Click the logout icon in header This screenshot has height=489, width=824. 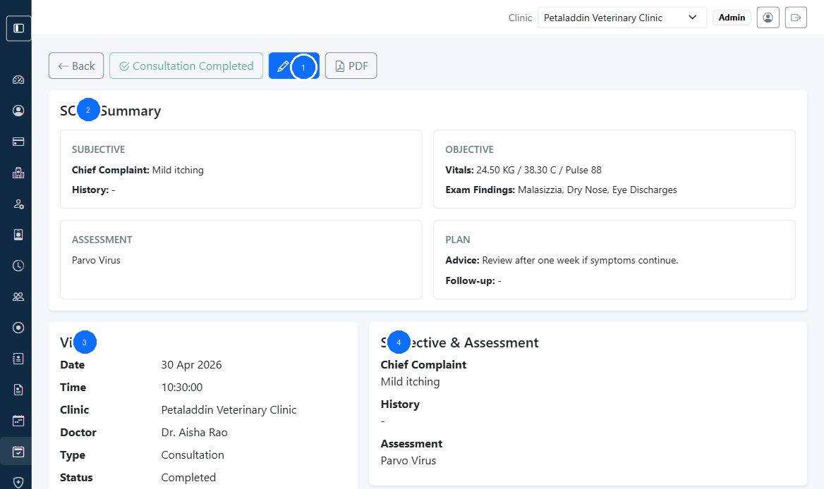tap(796, 18)
